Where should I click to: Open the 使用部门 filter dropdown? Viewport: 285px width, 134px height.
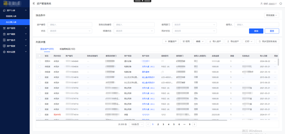pyautogui.click(x=195, y=25)
